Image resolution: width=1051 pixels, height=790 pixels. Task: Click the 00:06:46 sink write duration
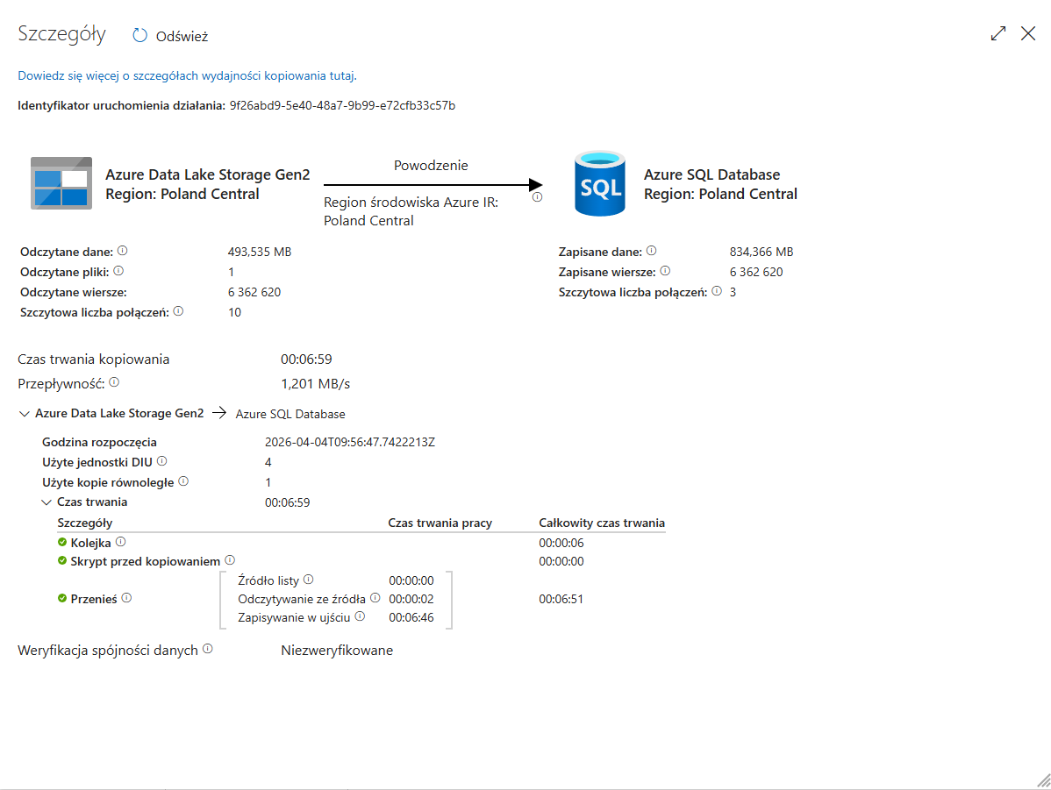pos(411,618)
